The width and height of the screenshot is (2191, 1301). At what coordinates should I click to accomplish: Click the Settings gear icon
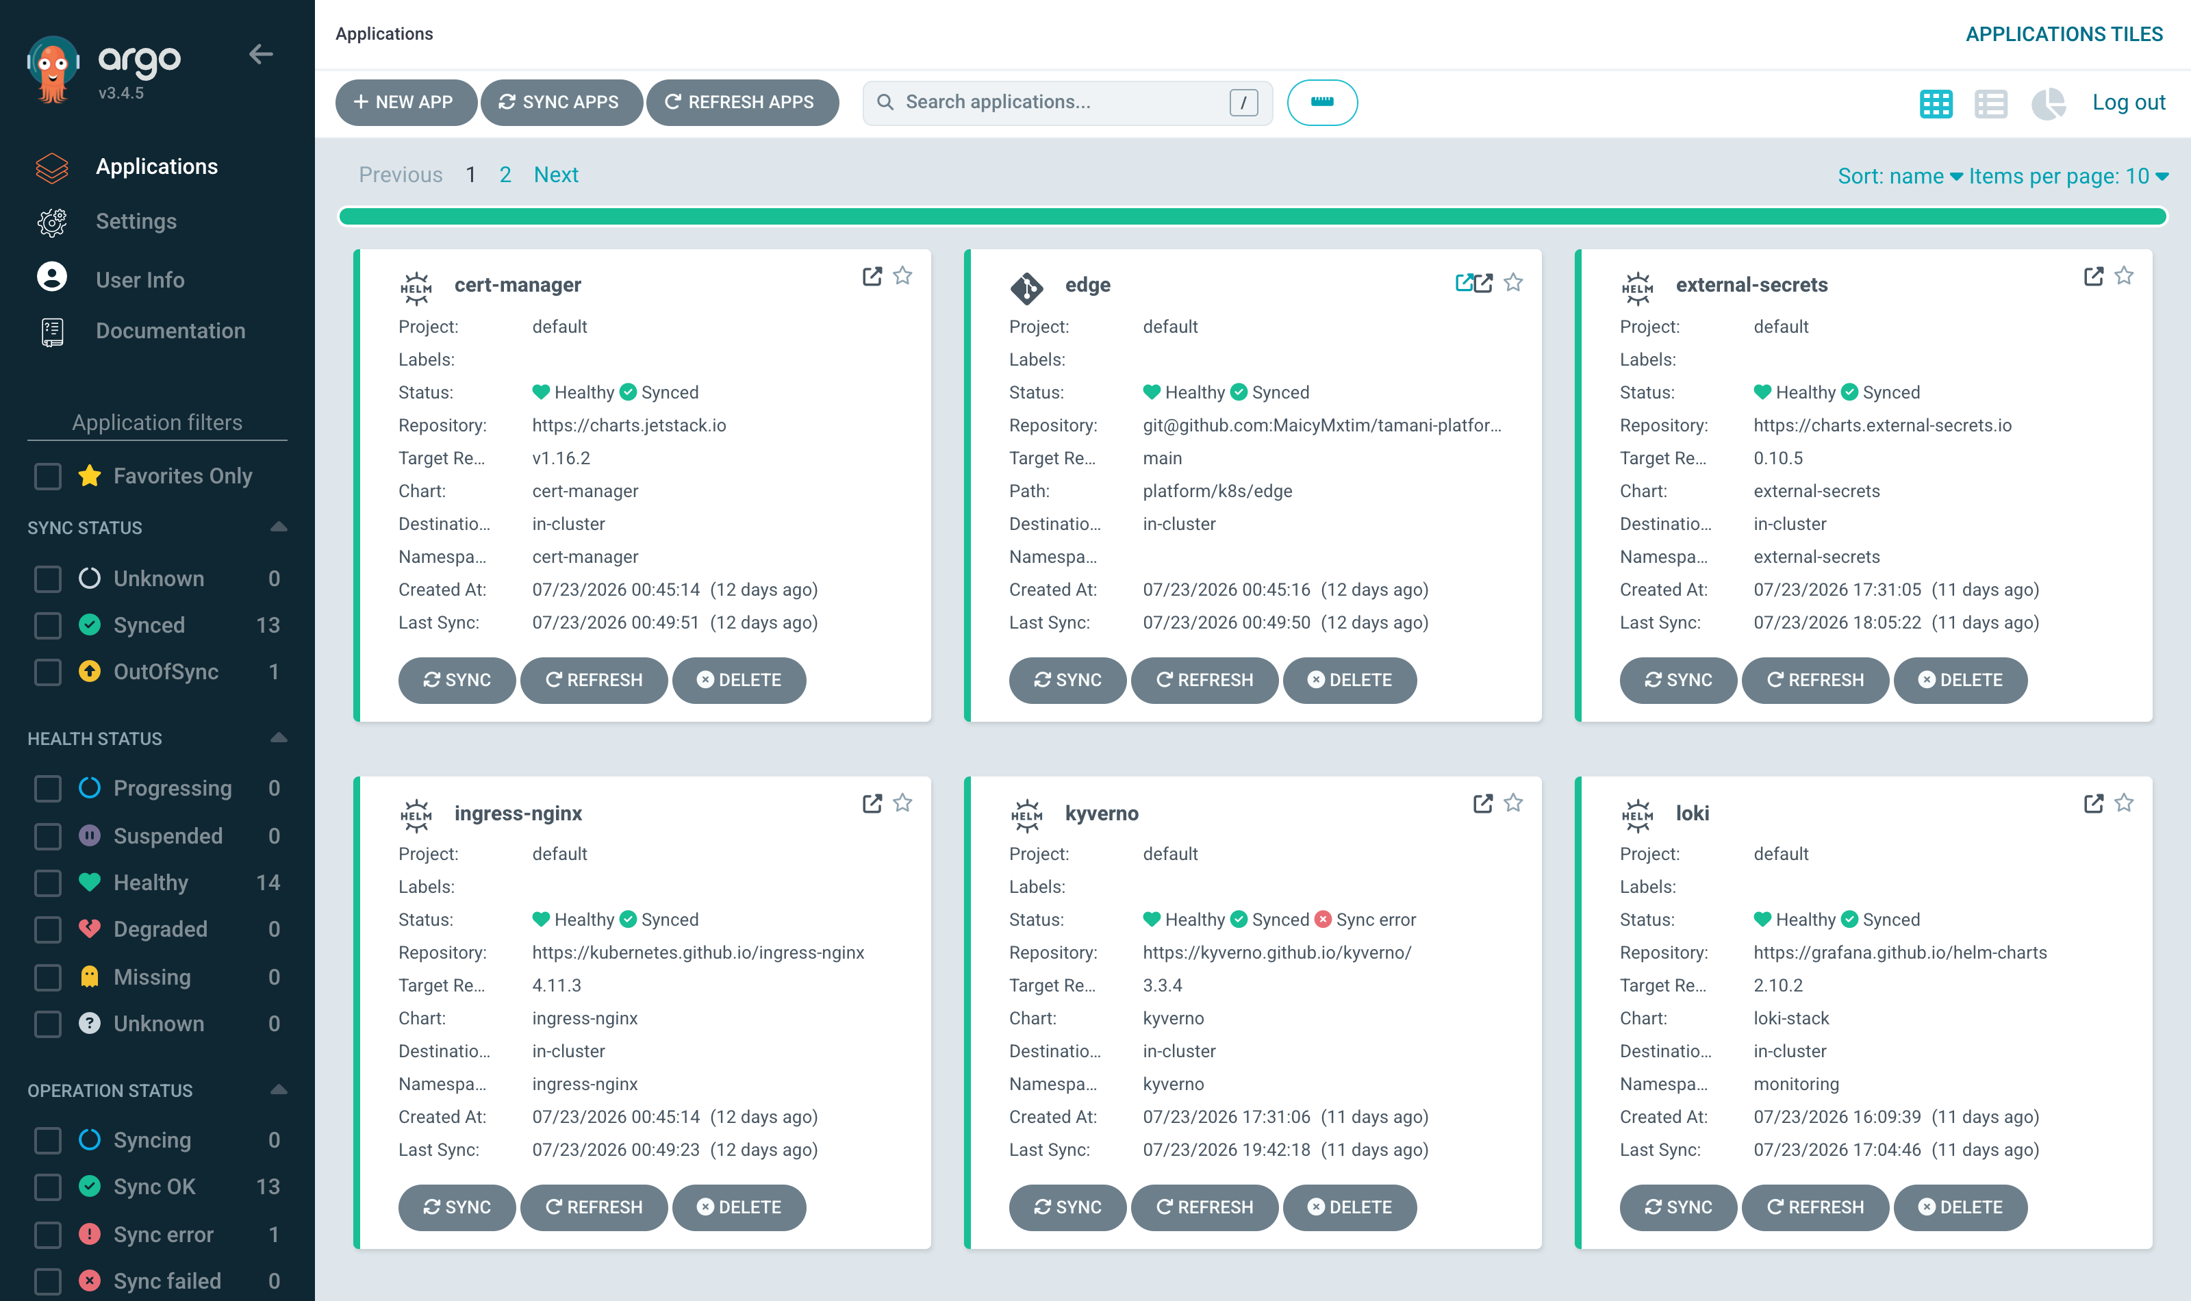(x=52, y=223)
